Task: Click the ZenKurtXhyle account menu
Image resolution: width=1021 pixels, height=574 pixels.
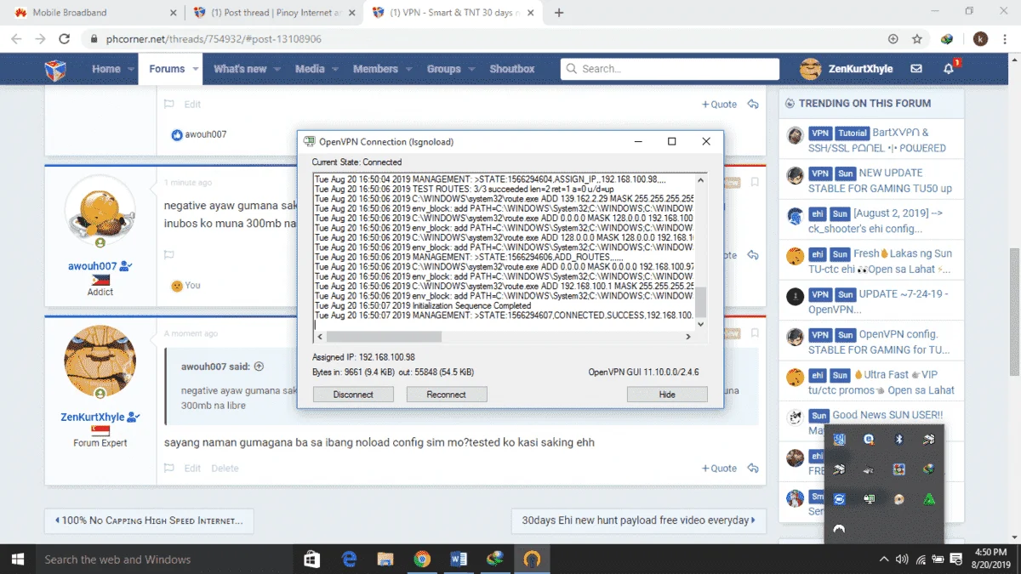Action: pyautogui.click(x=847, y=69)
